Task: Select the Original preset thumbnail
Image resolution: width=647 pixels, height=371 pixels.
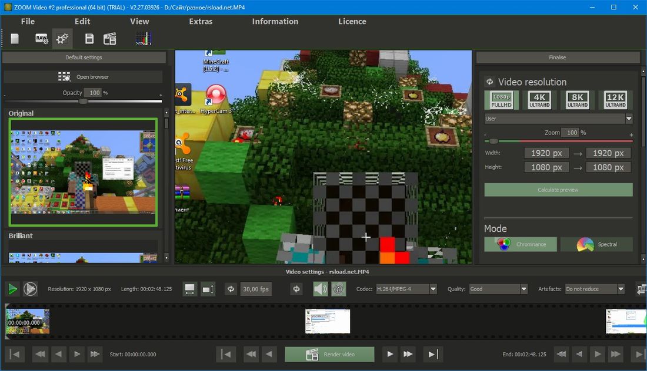Action: click(83, 171)
